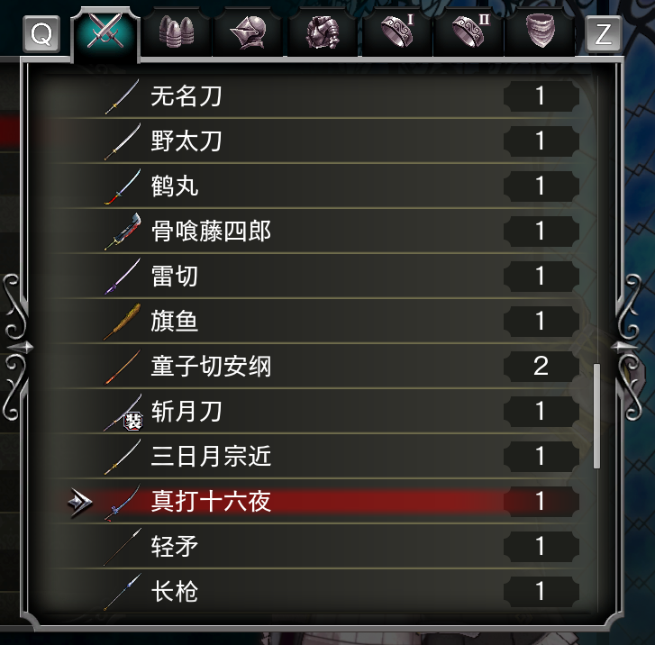Select the body armor tab
The width and height of the screenshot is (655, 645).
[x=322, y=32]
